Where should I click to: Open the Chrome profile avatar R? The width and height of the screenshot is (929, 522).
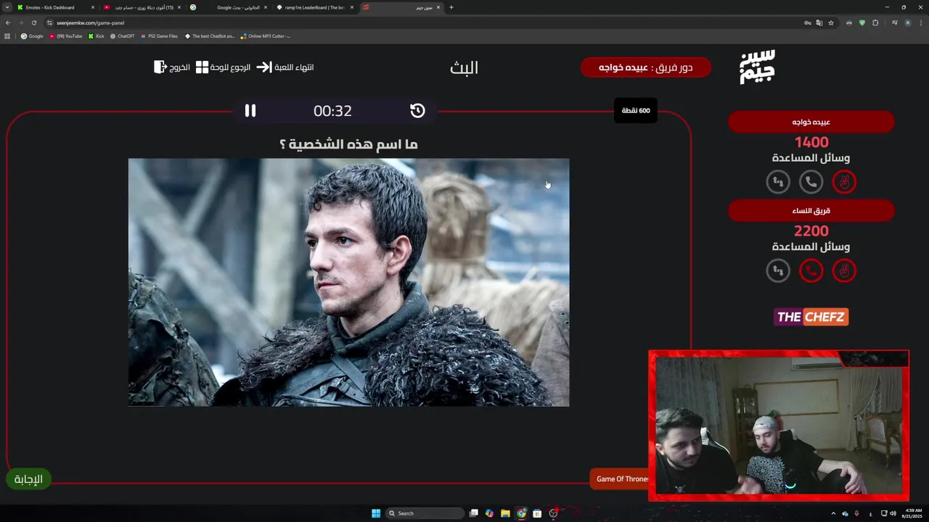click(907, 22)
